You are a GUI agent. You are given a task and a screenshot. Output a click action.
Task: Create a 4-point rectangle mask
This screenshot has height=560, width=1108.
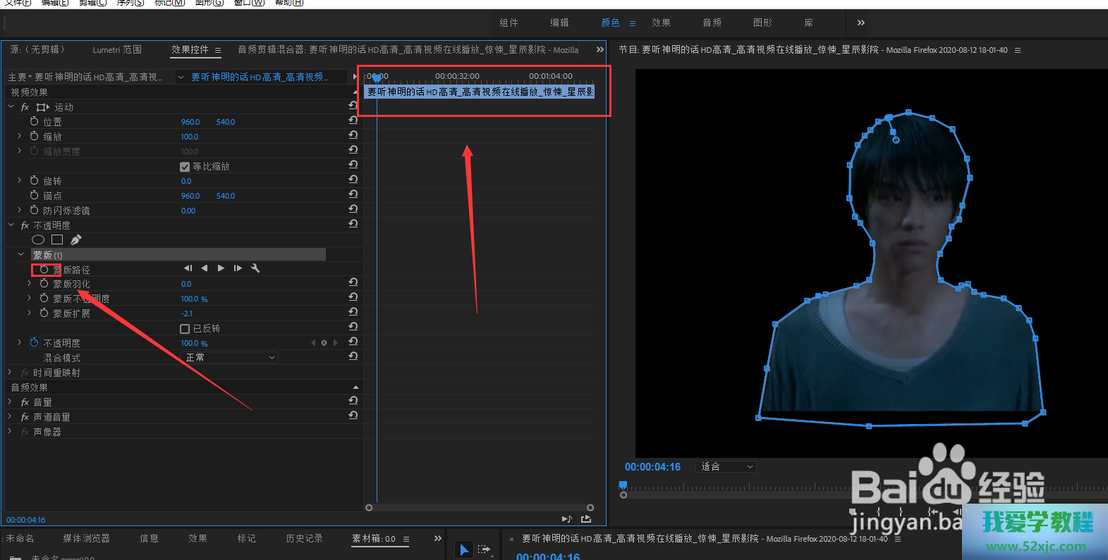(x=57, y=239)
